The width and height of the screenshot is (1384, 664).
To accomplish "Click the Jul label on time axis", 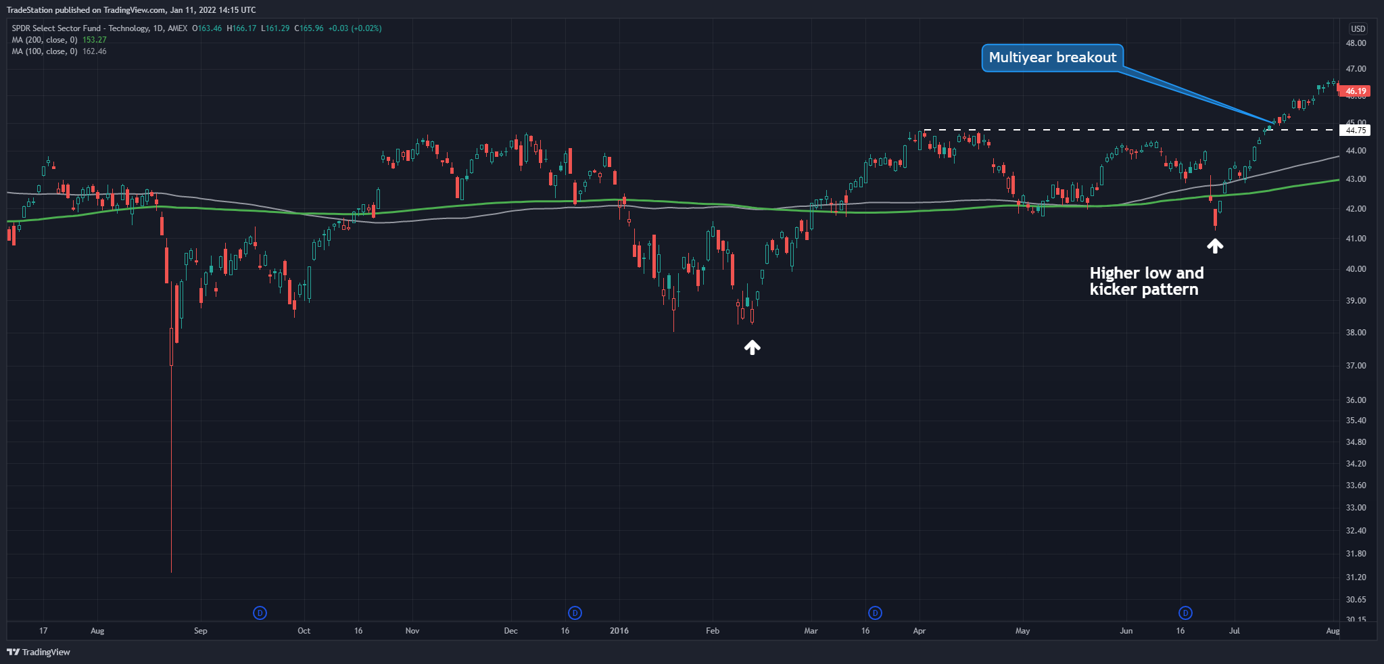I will point(1234,631).
